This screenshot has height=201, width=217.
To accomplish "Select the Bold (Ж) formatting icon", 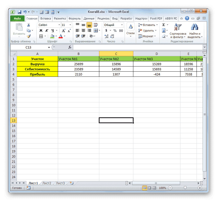I will click(x=40, y=31).
